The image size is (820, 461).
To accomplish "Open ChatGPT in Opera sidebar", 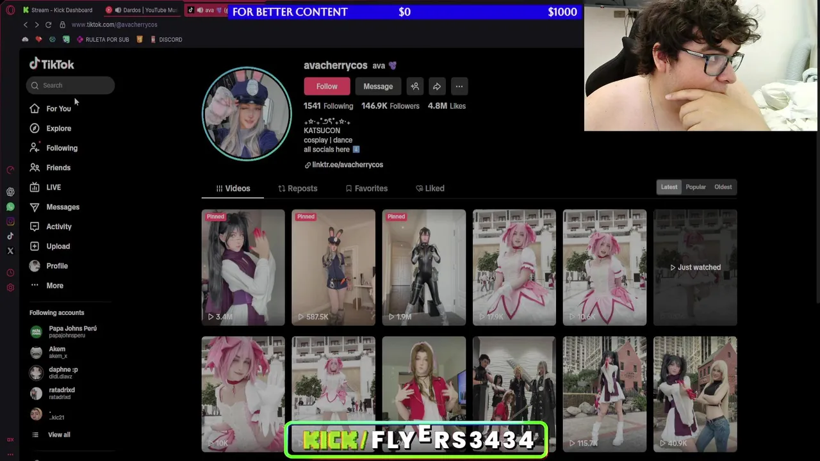I will [x=10, y=192].
